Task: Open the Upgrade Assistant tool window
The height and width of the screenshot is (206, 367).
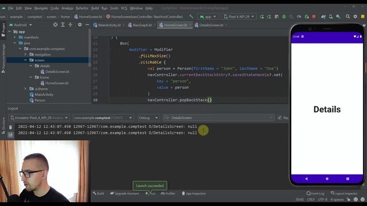Action: coord(124,193)
